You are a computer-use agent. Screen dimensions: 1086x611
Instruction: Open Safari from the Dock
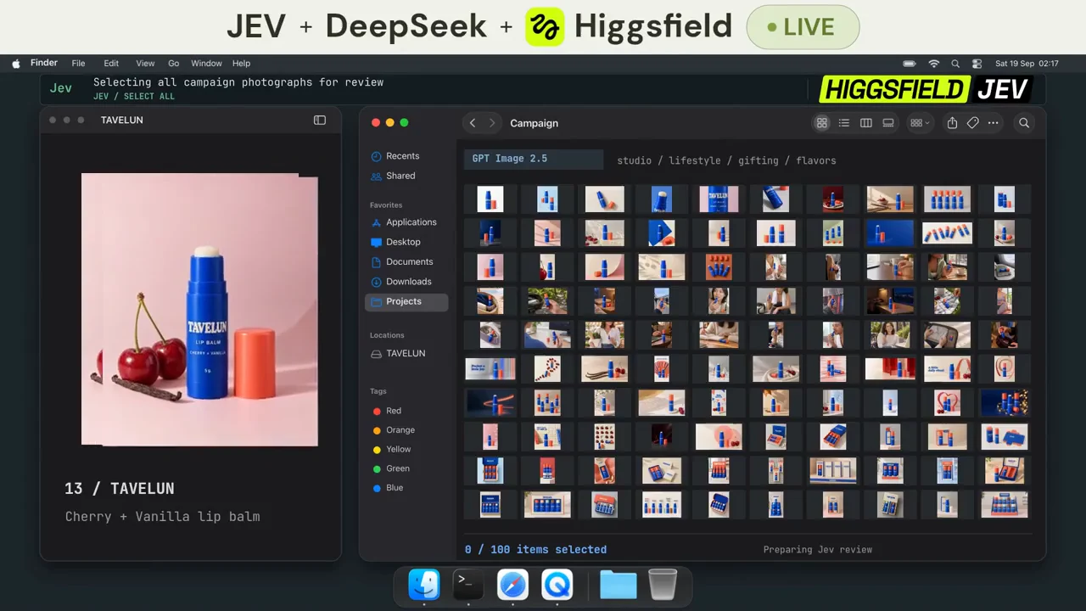(x=513, y=585)
